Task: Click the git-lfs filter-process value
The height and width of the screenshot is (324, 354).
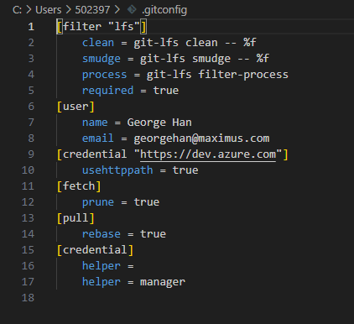Action: [217, 75]
